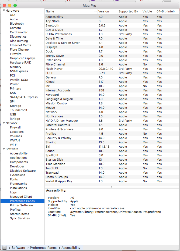Select the Fibre Channel table row

[112, 64]
